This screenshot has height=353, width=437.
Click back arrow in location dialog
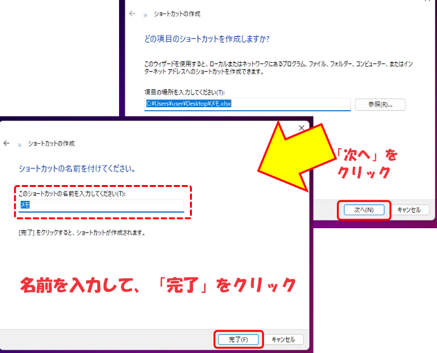pos(132,13)
